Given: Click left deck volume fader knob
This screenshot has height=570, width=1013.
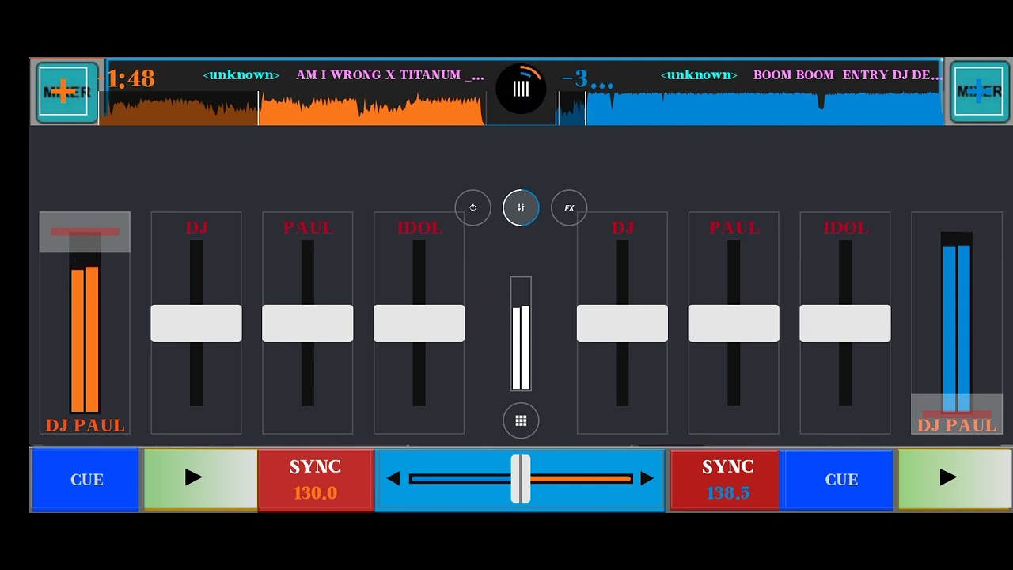Looking at the screenshot, I should point(85,232).
